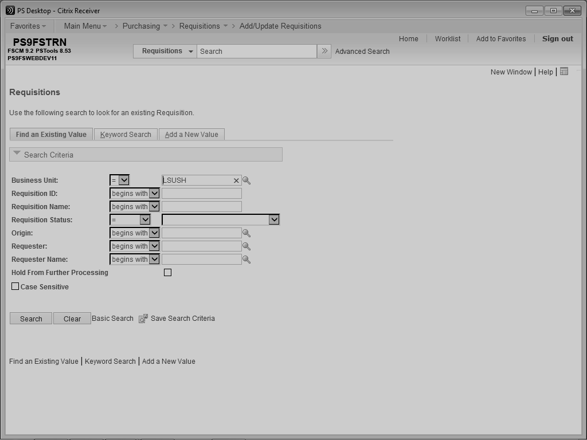This screenshot has width=587, height=440.
Task: Open the Requester lookup magnifier
Action: tap(246, 246)
